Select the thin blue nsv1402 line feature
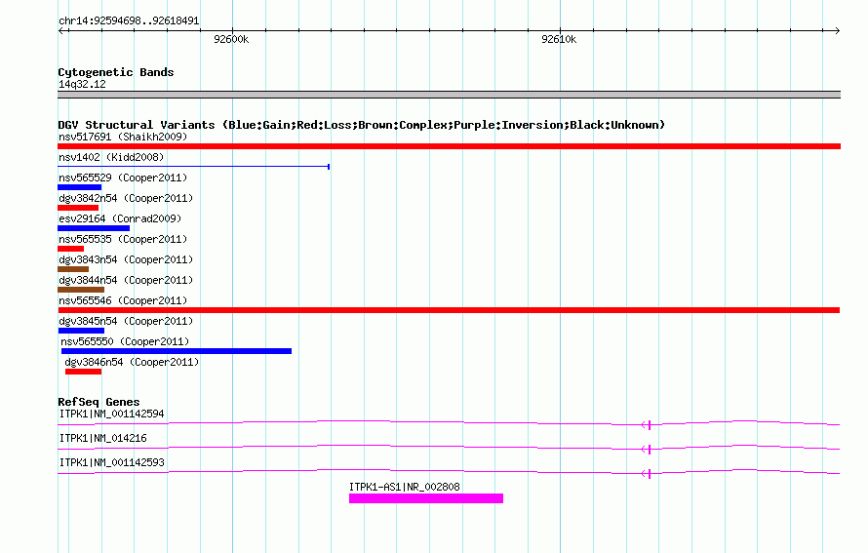Screen dimensions: 868x553 (194, 167)
